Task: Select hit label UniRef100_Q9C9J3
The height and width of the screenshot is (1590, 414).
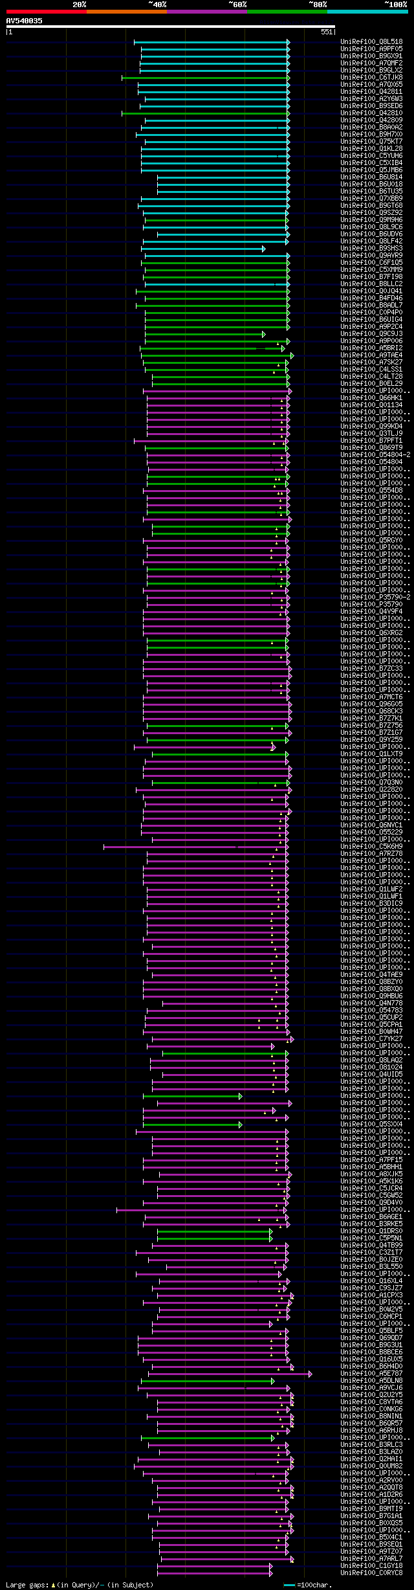Action: (371, 334)
